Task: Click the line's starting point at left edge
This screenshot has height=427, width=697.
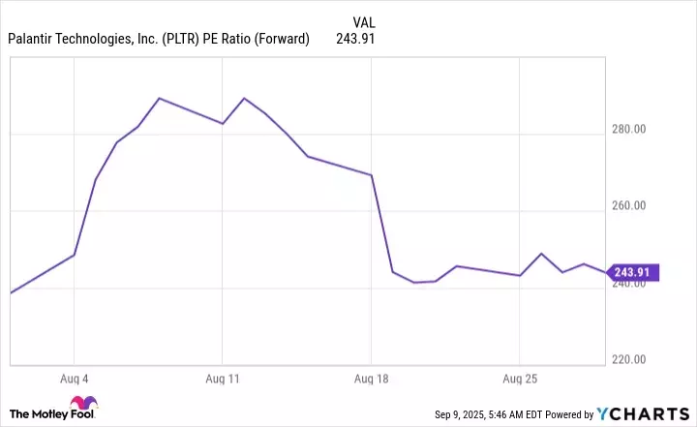Action: (11, 292)
